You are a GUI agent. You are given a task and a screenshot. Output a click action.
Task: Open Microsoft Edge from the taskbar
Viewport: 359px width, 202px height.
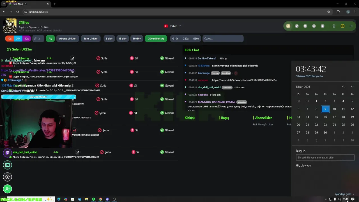click(59, 199)
